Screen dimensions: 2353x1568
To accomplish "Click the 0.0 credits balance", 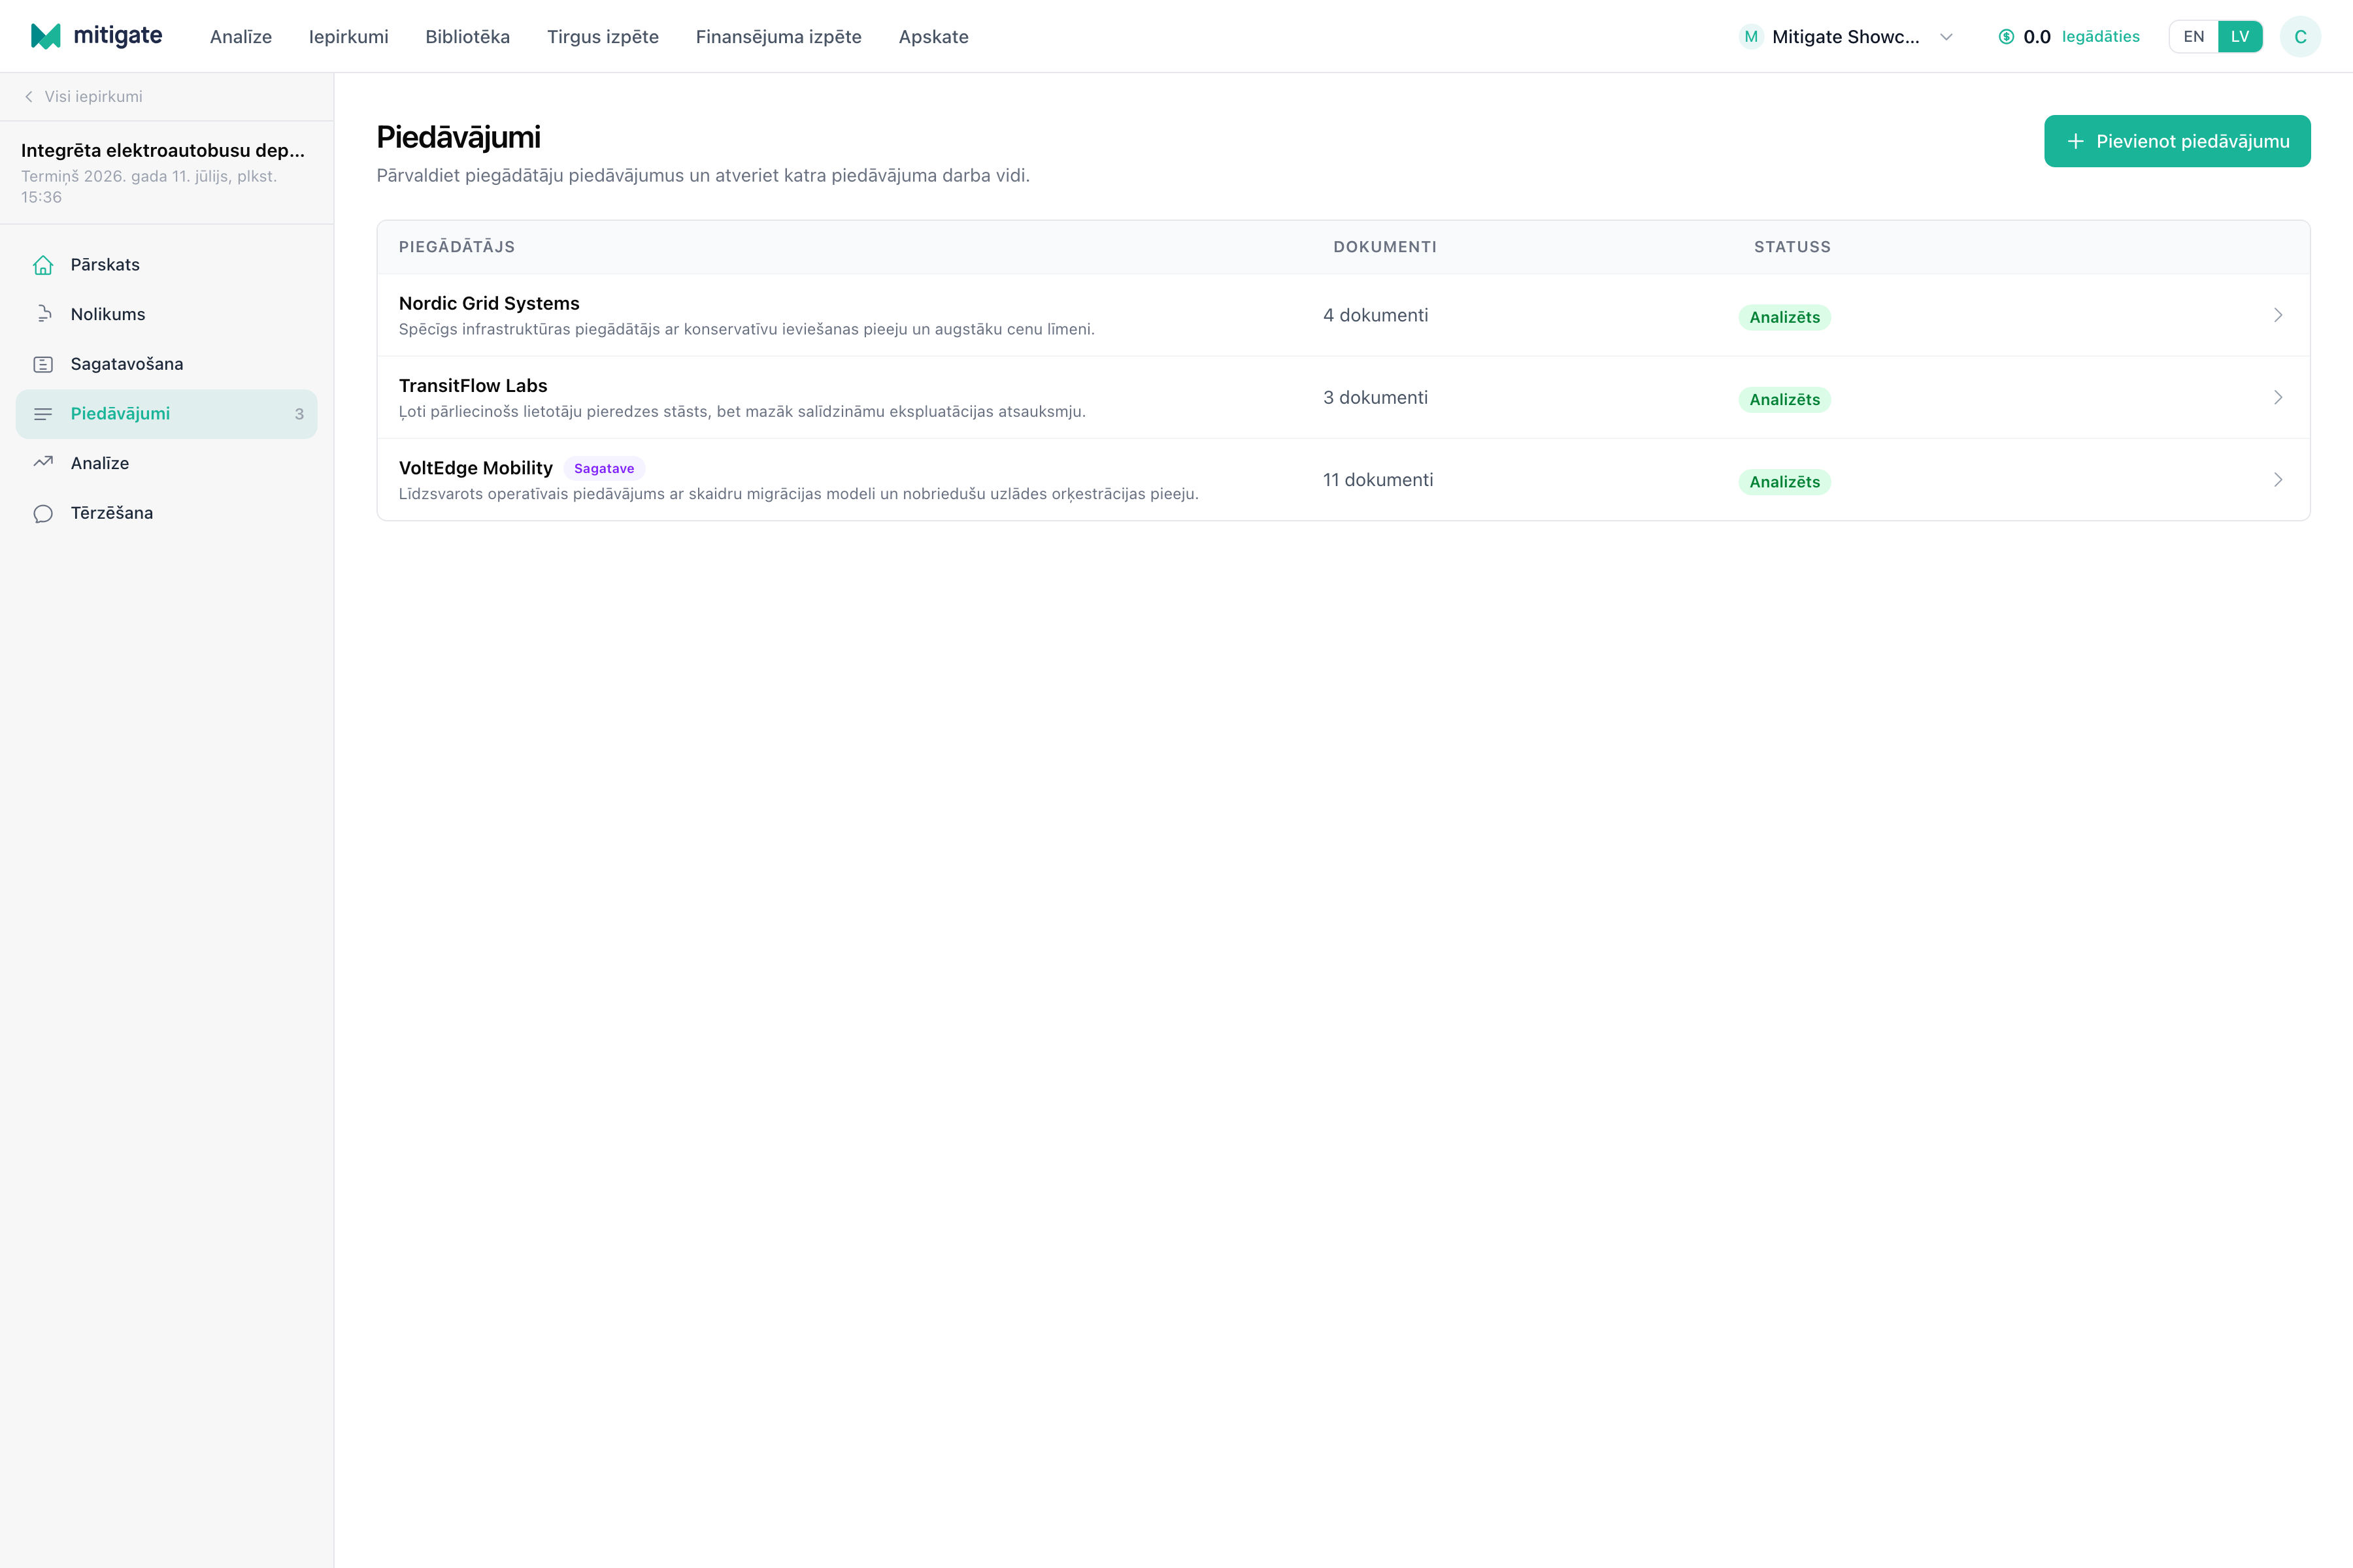I will tap(2037, 37).
